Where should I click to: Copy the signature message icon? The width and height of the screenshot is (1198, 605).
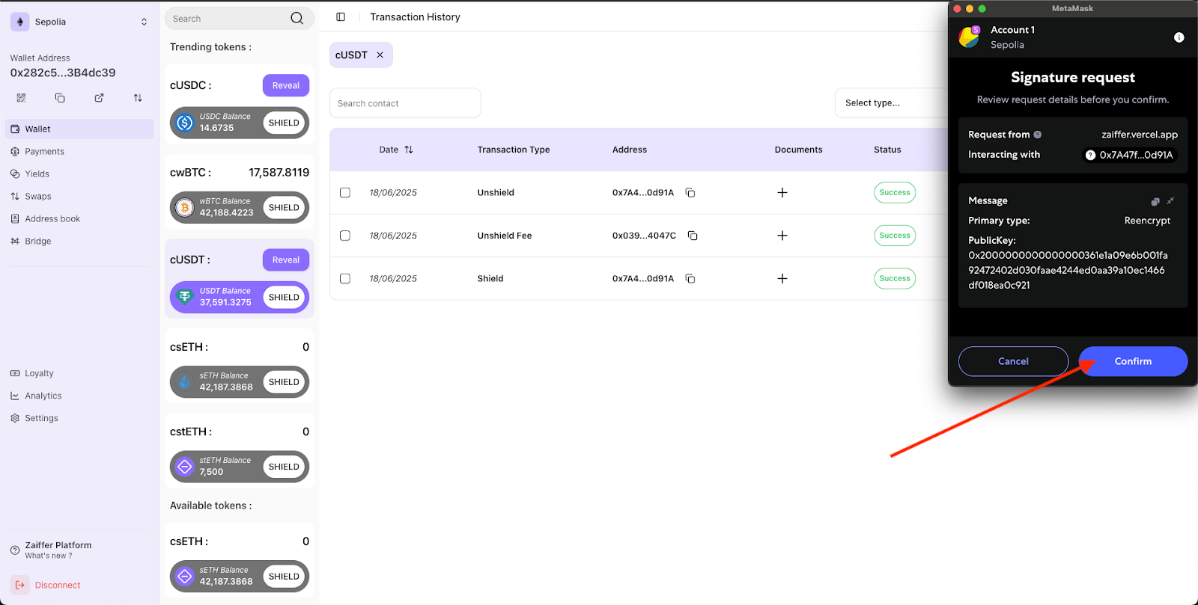coord(1155,201)
